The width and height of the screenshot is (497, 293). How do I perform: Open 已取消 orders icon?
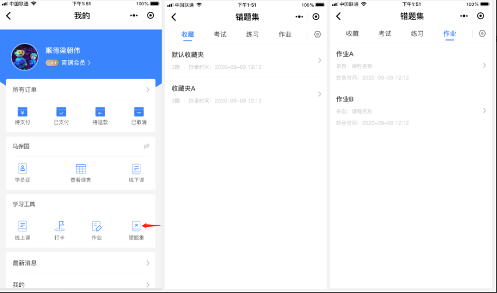[139, 112]
